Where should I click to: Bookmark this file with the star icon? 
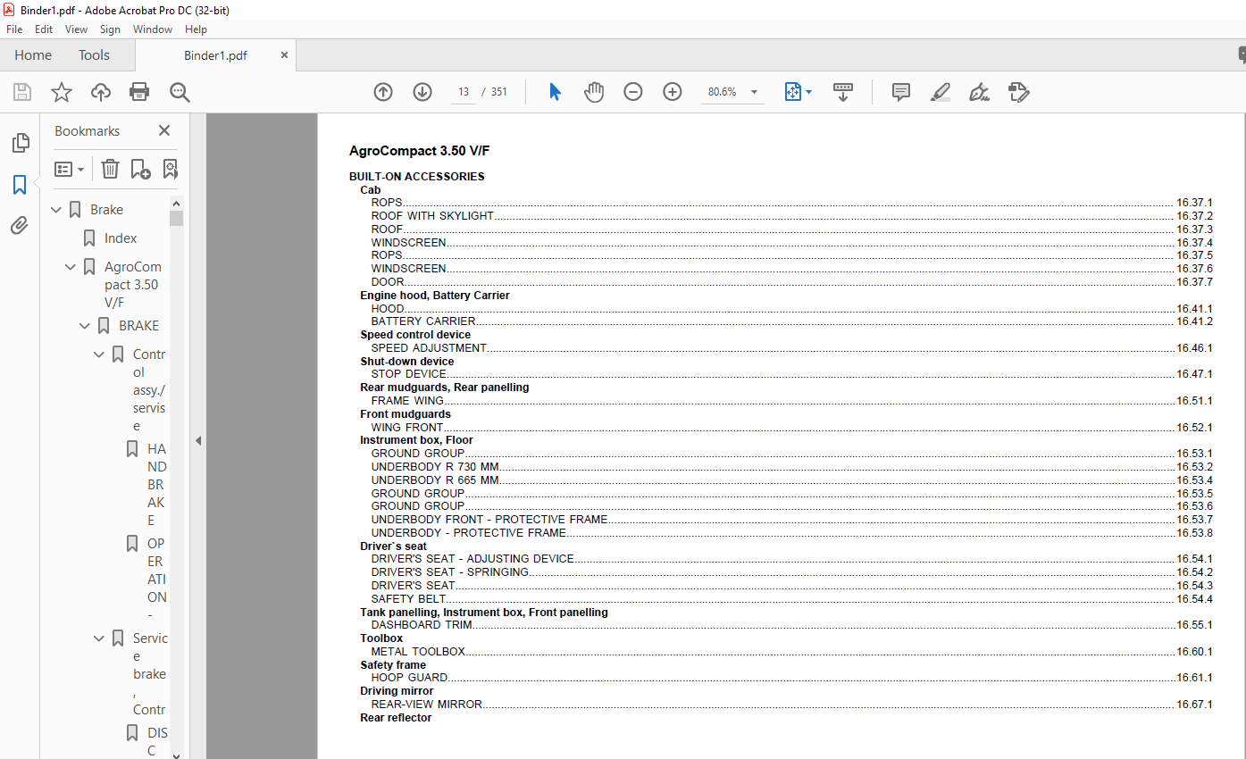tap(62, 92)
